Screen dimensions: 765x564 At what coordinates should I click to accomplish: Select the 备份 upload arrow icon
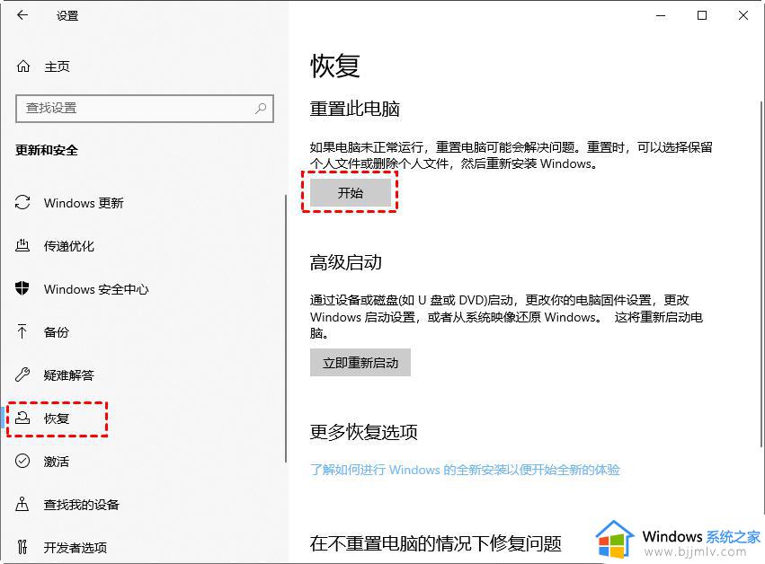(22, 331)
